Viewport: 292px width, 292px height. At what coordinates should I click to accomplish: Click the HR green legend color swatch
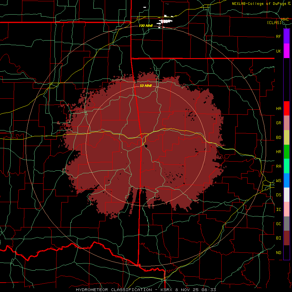tap(286, 152)
